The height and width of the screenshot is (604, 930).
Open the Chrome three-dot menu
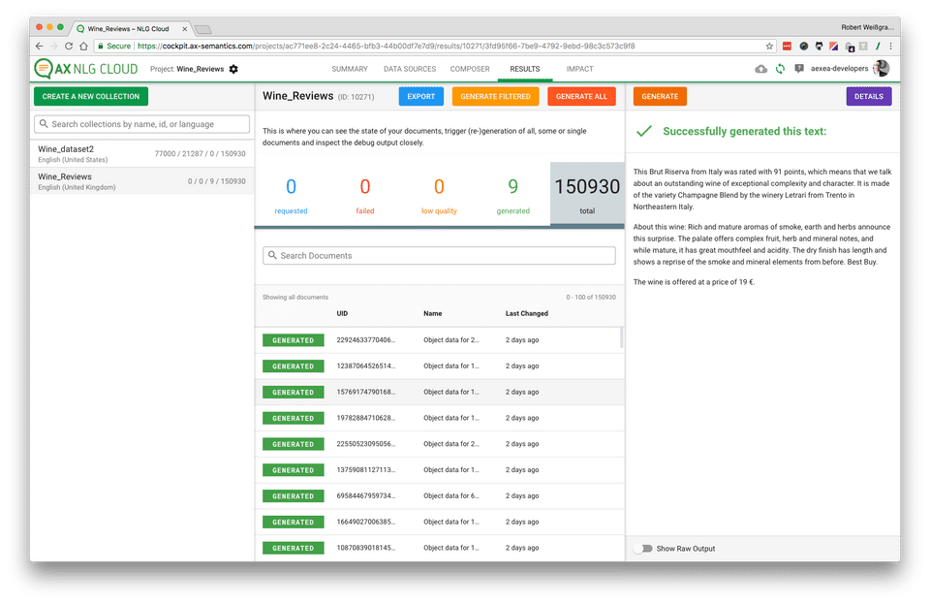click(890, 46)
